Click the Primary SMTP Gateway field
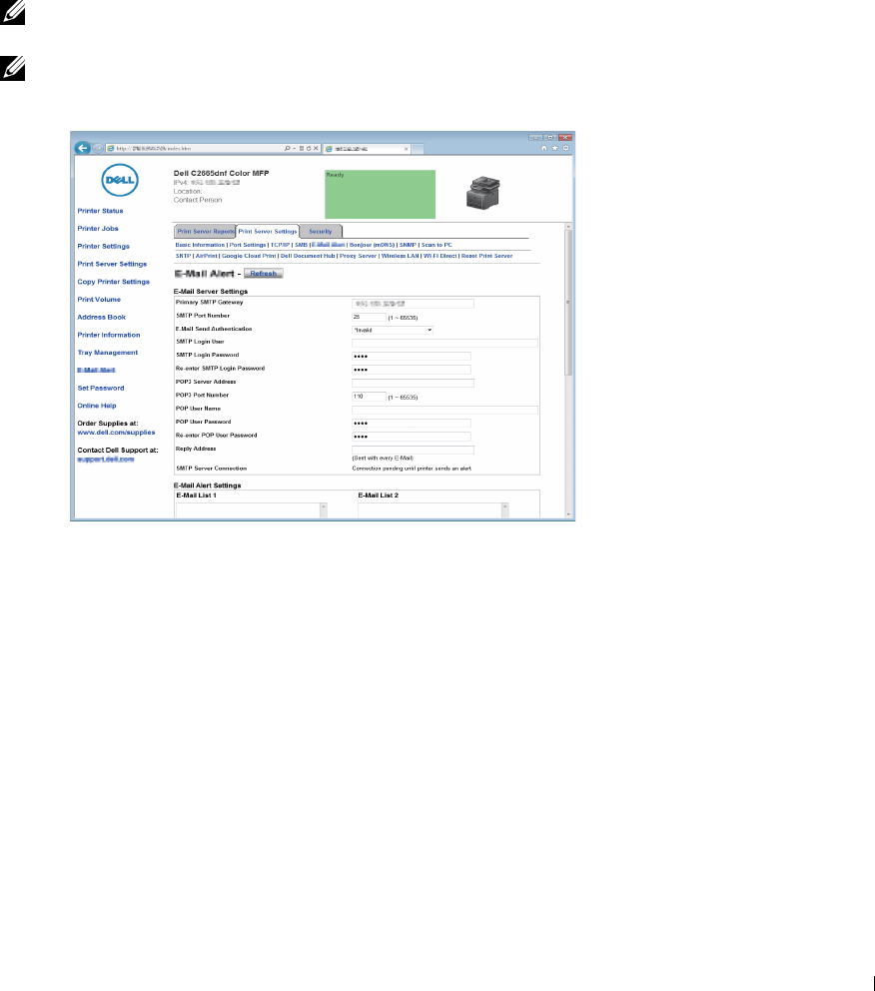Viewport: 875px width, 991px height. click(x=413, y=304)
